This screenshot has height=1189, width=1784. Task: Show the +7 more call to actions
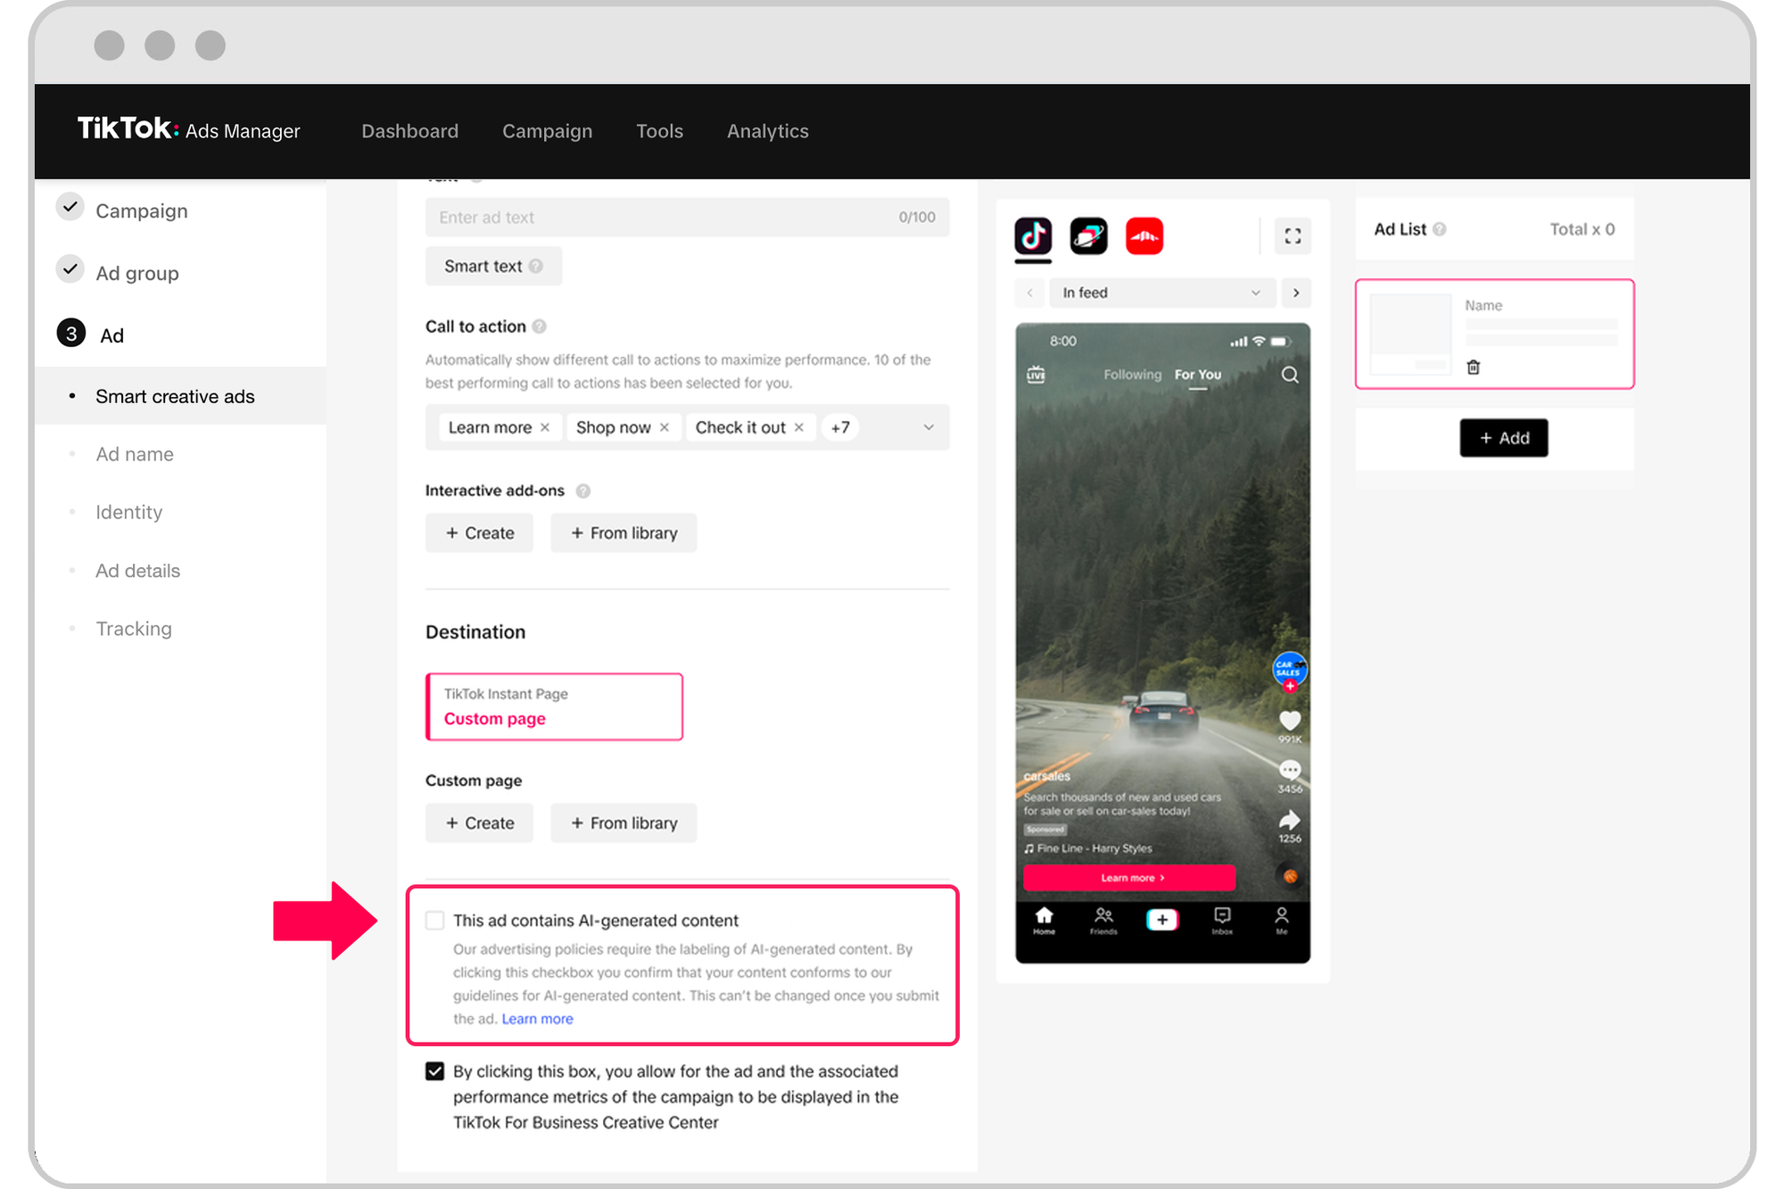click(839, 427)
